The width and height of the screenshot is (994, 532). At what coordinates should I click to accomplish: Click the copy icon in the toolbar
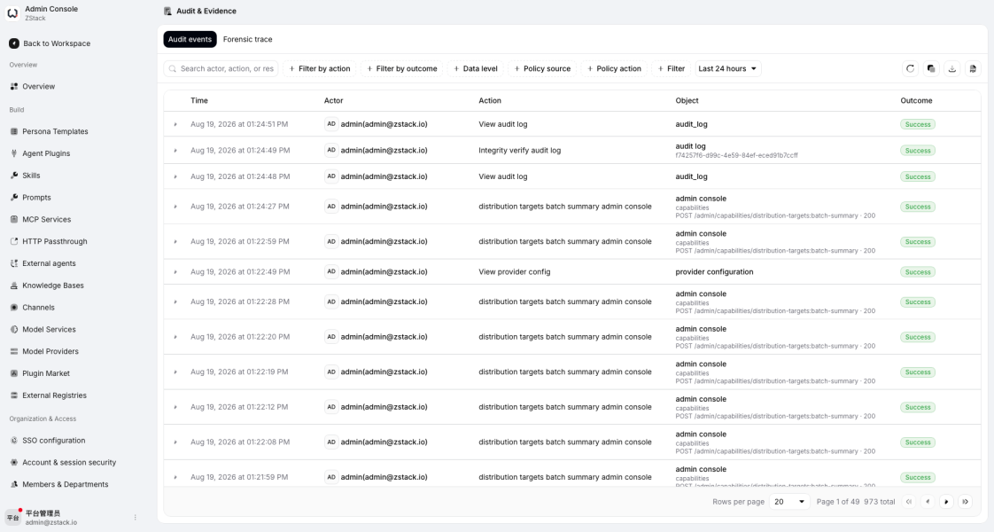pos(931,68)
